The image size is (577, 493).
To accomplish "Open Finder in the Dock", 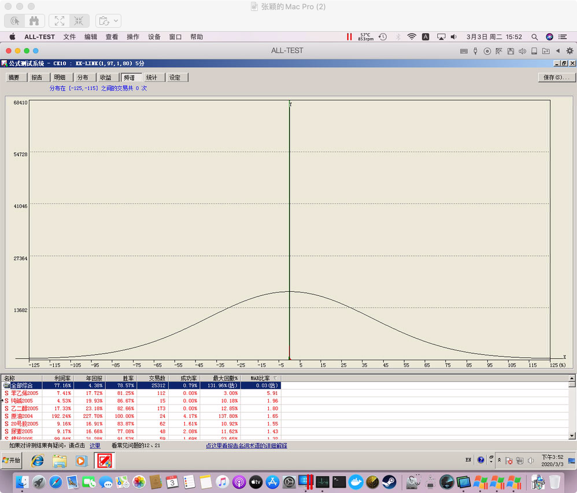I will click(x=23, y=482).
